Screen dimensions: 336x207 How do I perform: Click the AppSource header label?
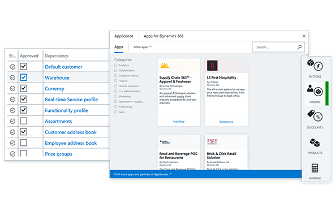click(x=124, y=36)
